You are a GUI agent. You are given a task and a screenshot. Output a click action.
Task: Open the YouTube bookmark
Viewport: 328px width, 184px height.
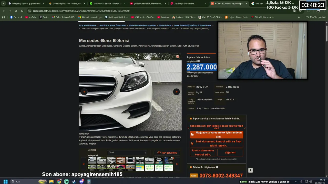(x=31, y=17)
